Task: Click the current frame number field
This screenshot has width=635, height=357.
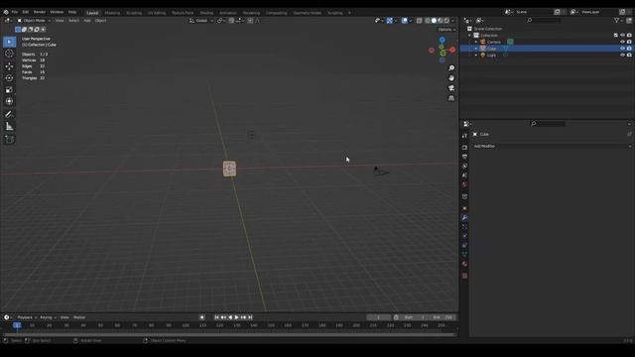Action: pos(379,317)
